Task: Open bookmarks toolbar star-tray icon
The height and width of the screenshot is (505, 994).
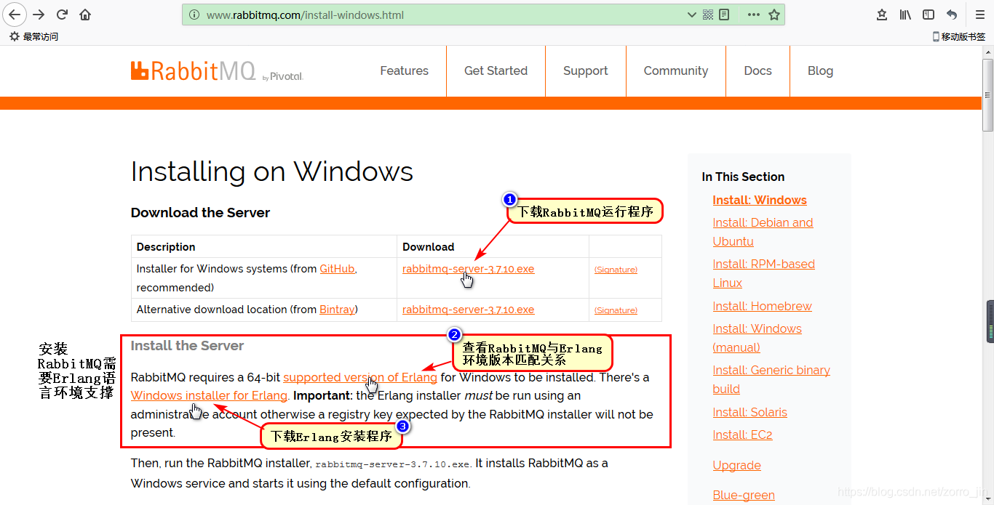Action: click(882, 15)
